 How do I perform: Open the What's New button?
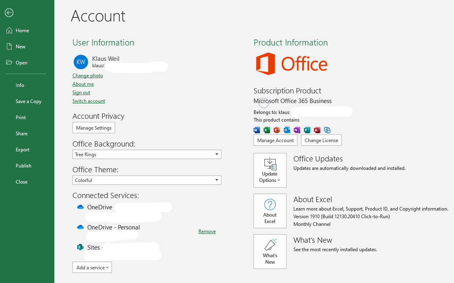click(270, 252)
